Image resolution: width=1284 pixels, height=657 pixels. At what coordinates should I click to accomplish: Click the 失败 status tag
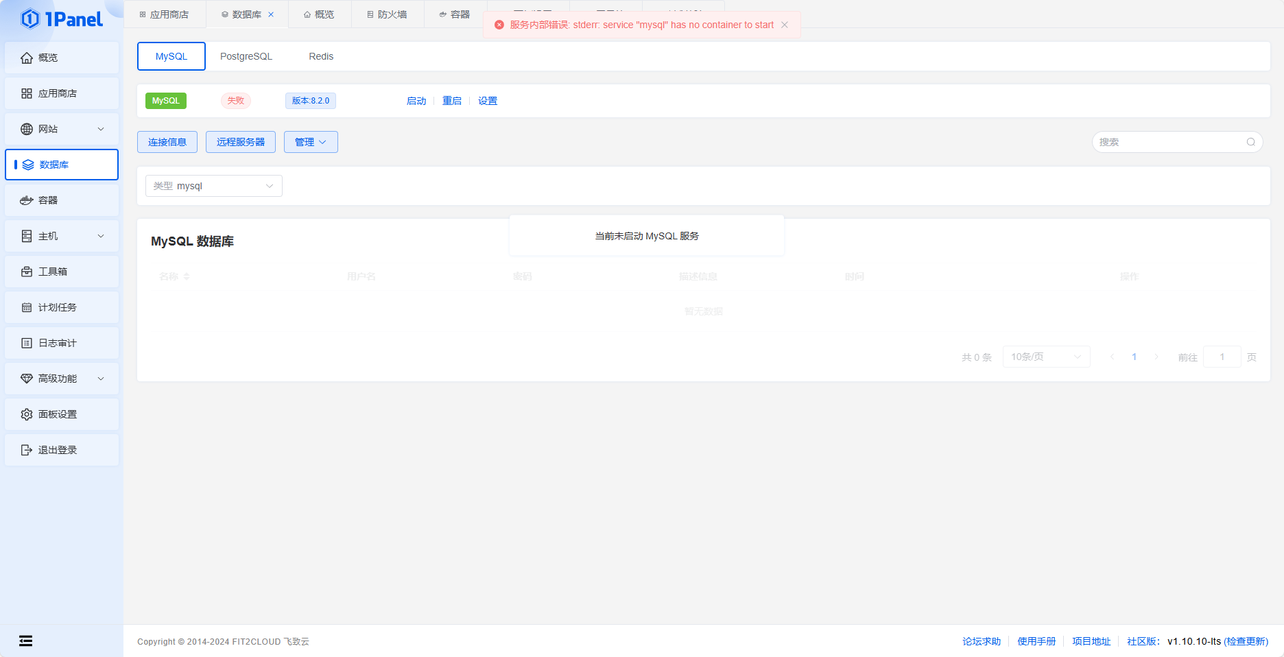tap(236, 101)
